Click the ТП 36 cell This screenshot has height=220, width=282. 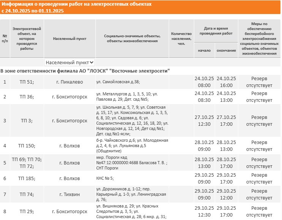(x=27, y=97)
